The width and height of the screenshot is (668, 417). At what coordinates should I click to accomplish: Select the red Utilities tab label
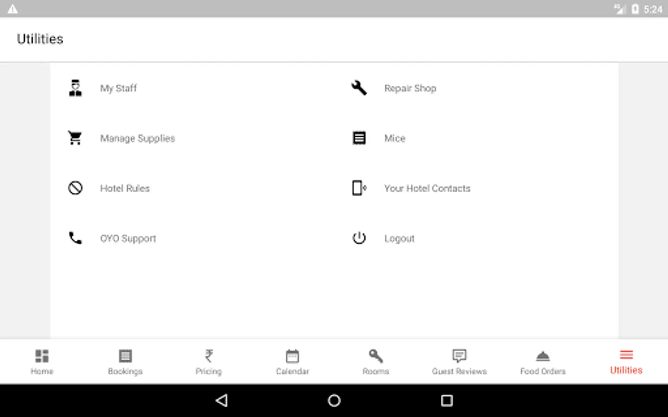coord(626,370)
